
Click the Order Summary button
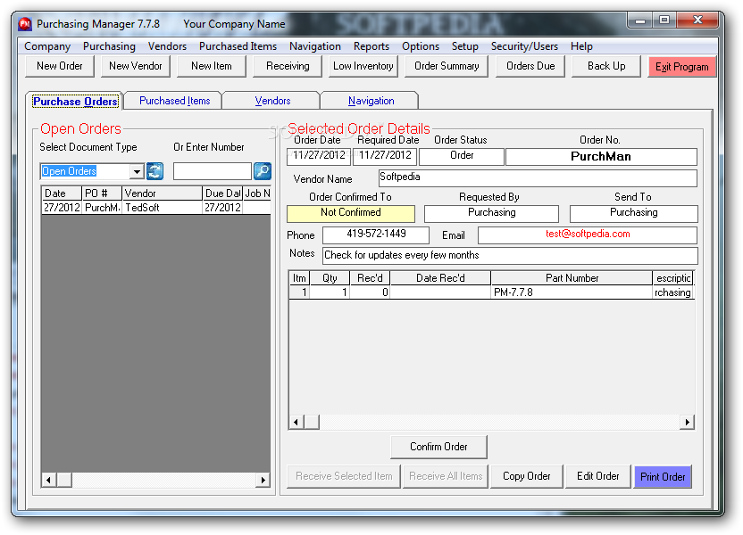[x=447, y=66]
